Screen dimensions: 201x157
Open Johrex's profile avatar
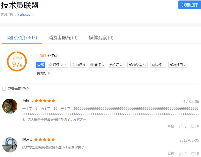pyautogui.click(x=10, y=106)
